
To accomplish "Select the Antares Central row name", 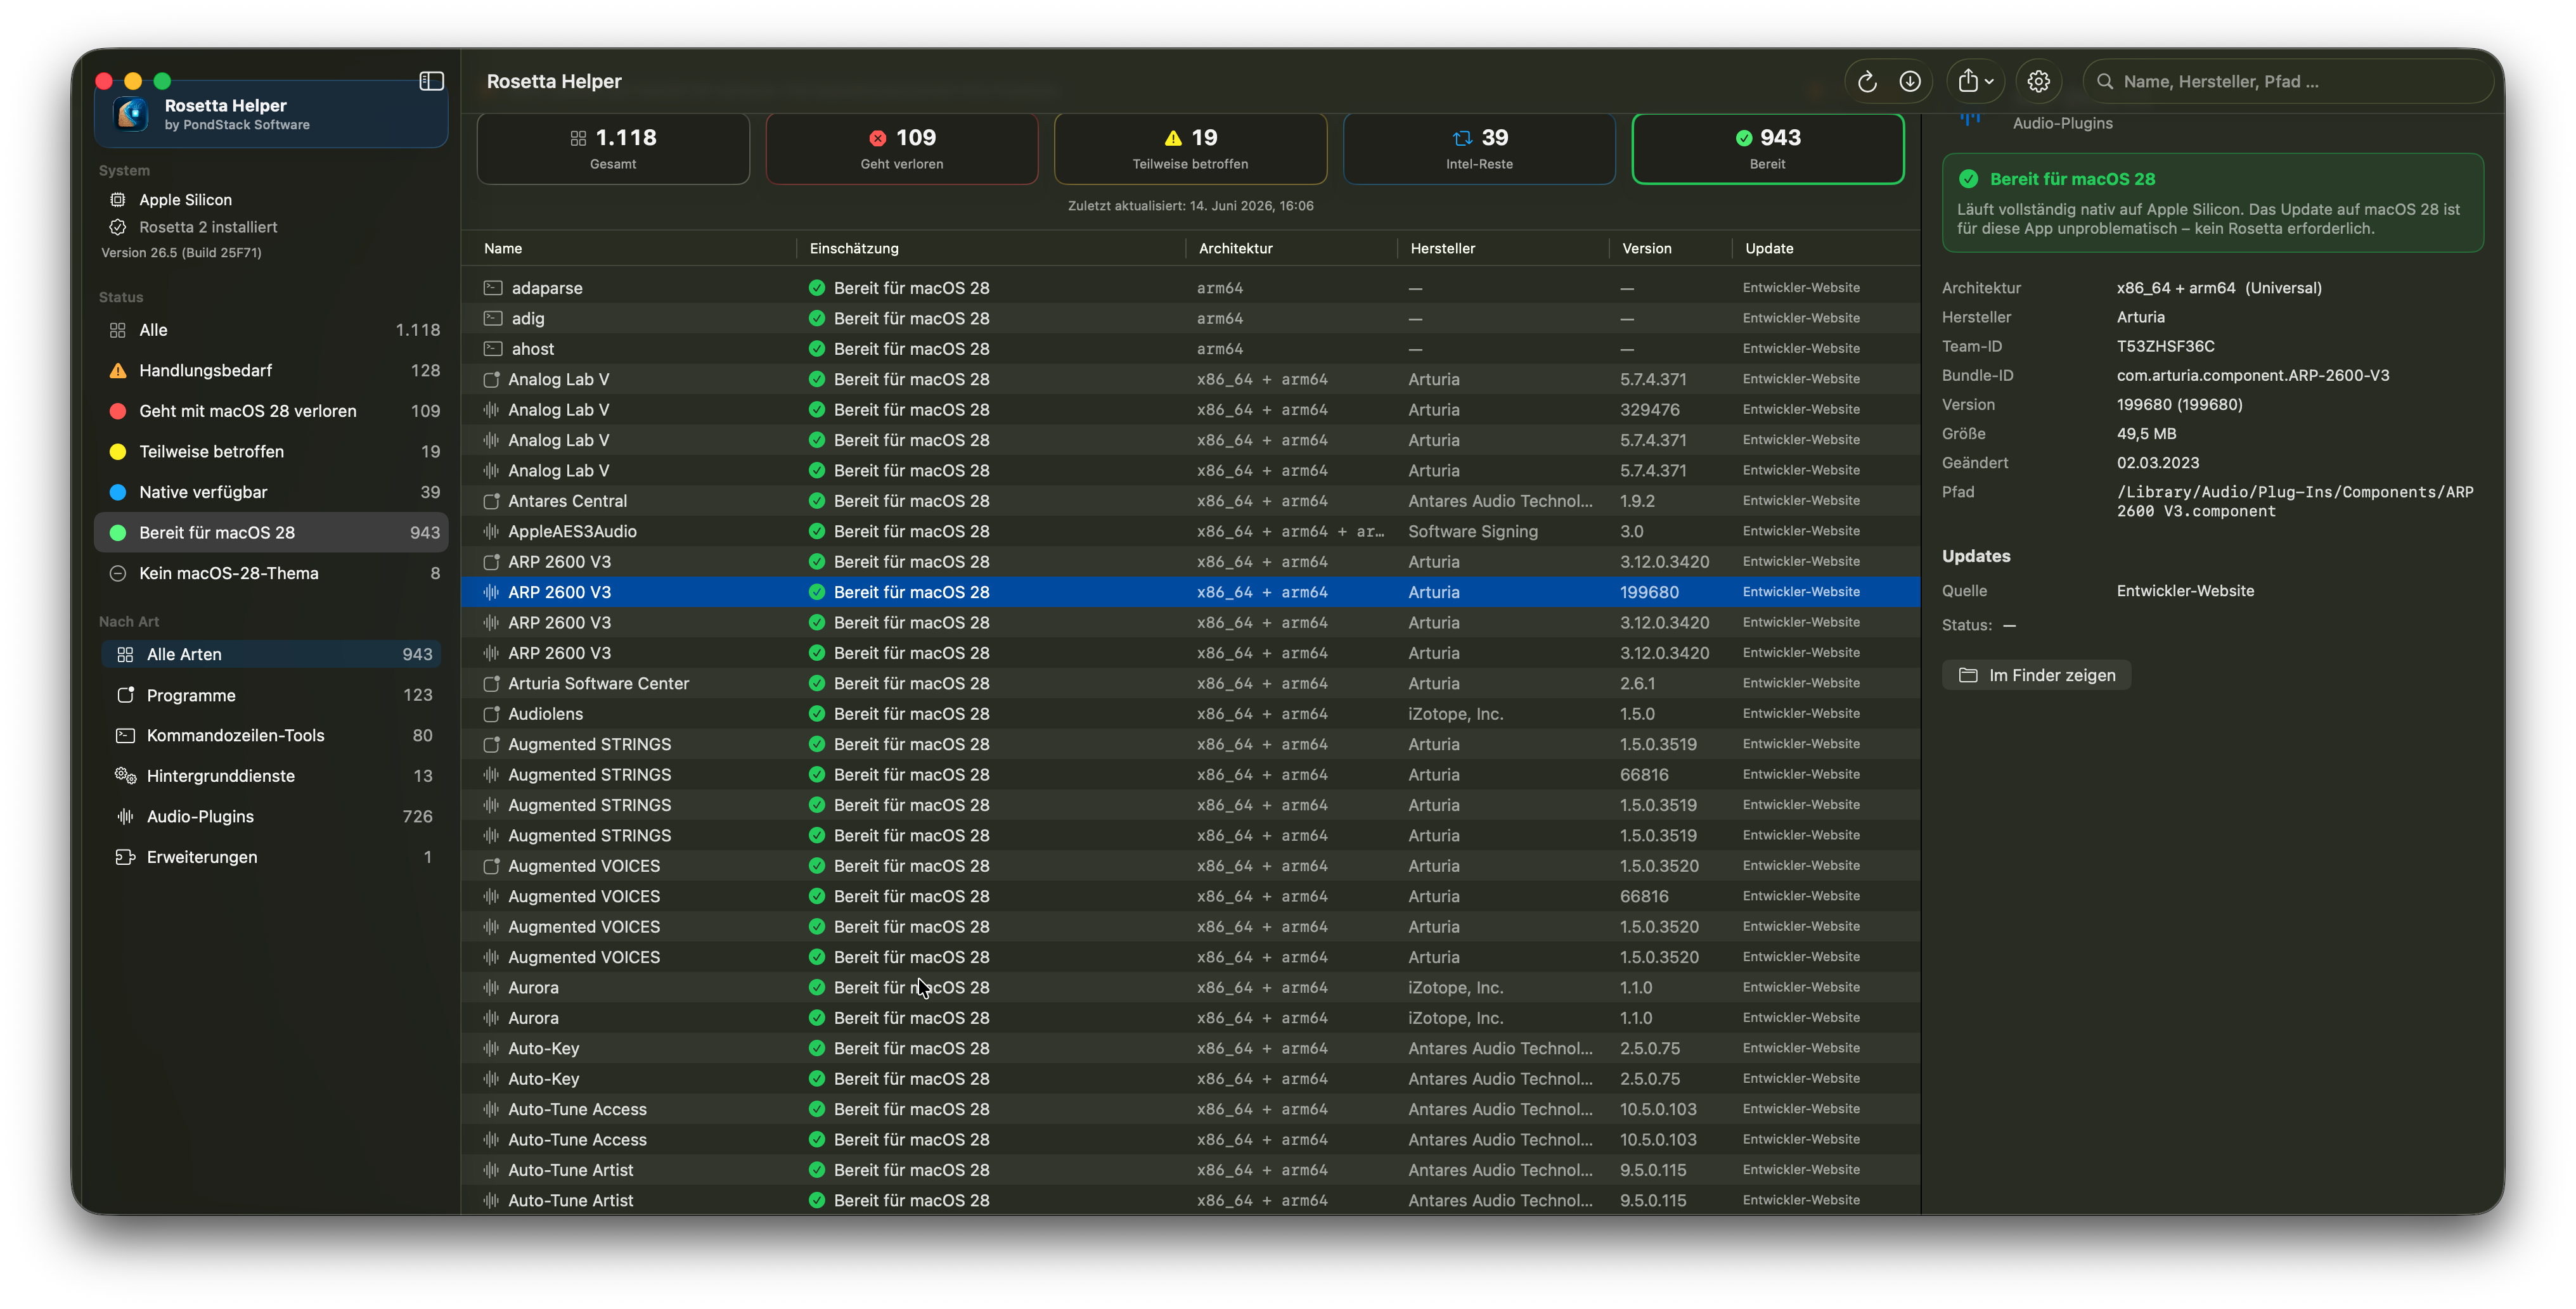I will (567, 502).
